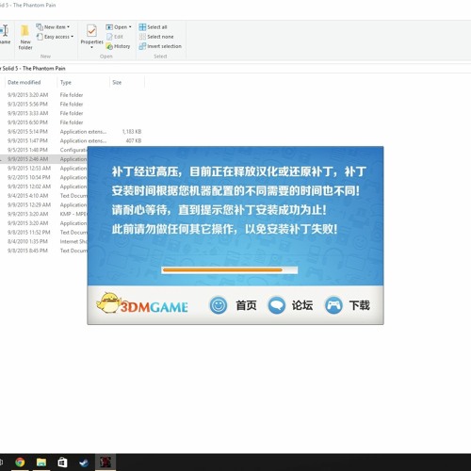
Task: Click Select none in ribbon
Action: [156, 37]
